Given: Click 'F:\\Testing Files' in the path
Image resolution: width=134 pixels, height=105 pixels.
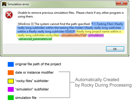Looking at the screenshot, I should (x=102, y=24).
